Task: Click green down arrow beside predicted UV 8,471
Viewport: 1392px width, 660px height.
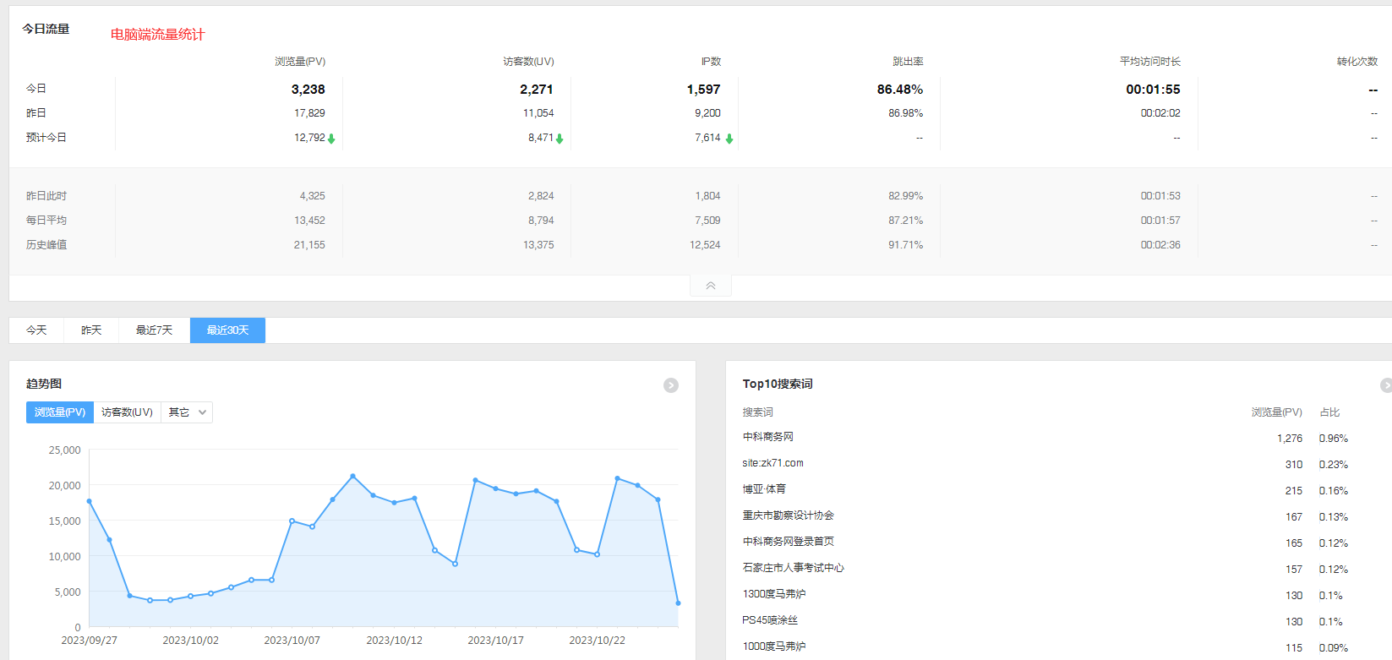Action: (x=560, y=139)
